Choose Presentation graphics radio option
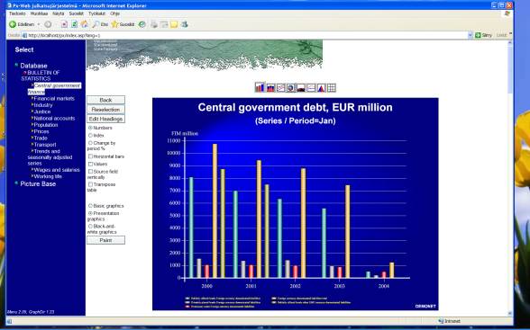Viewport: 530px width, 330px height. coord(90,213)
